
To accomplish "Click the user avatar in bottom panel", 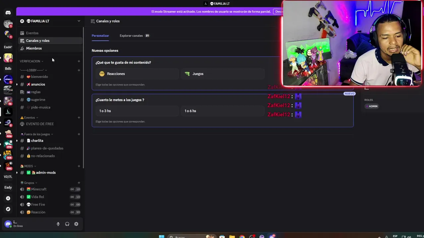I will [8, 224].
